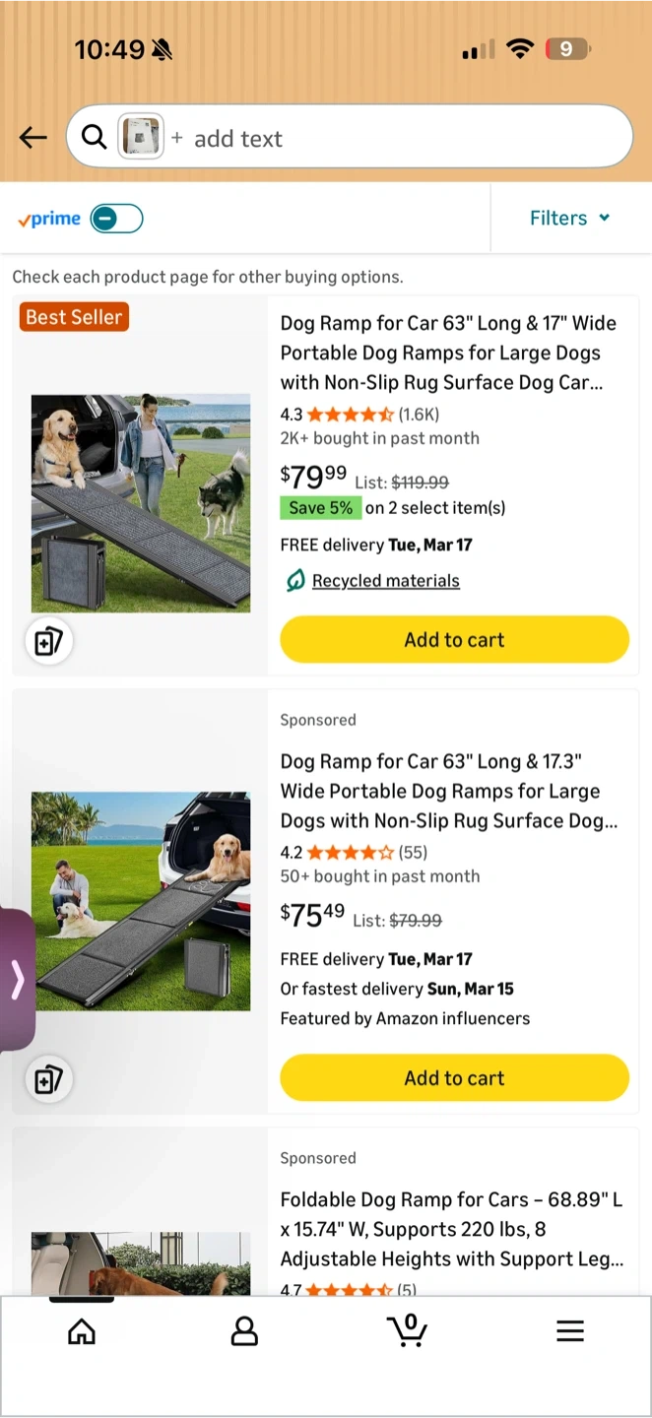Screen dimensions: 652x1418
Task: Open the Recycled materials link
Action: [385, 581]
